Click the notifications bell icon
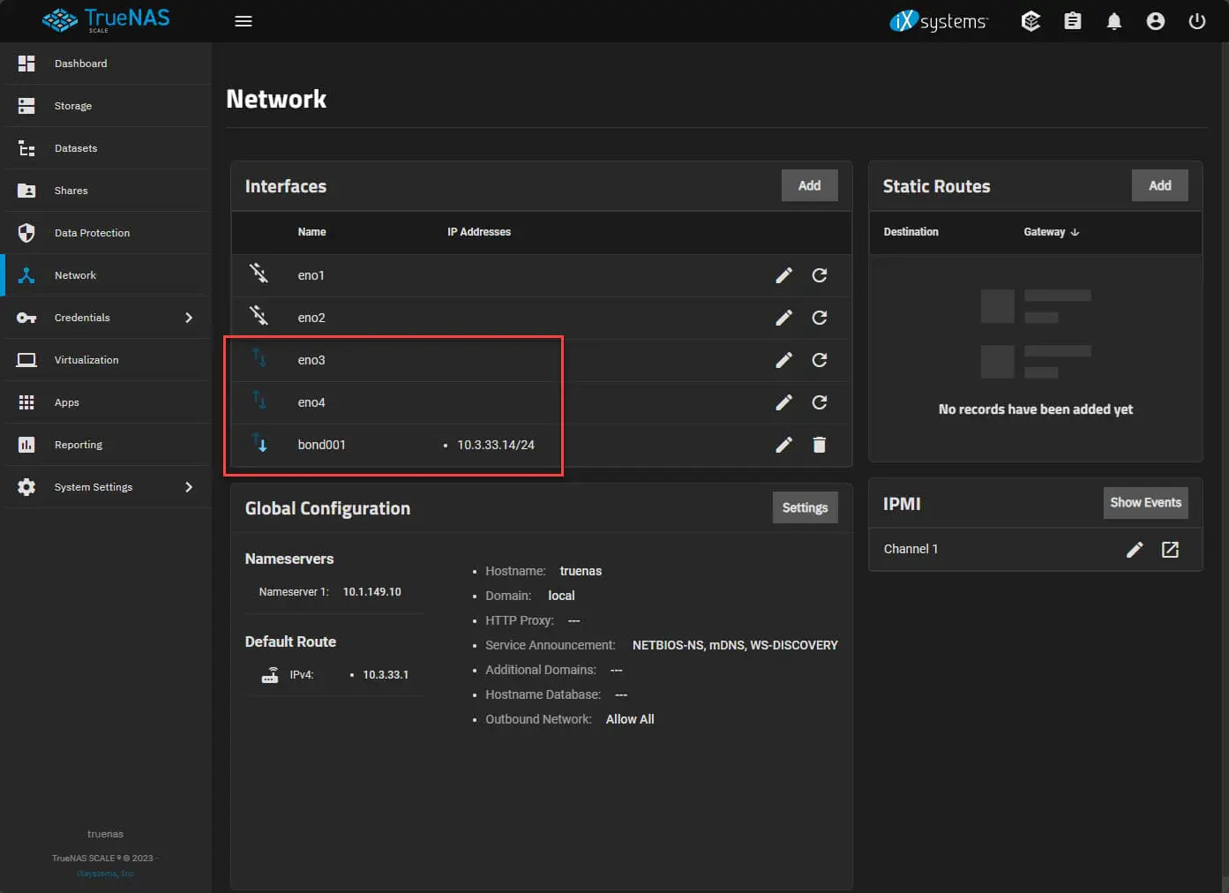1229x893 pixels. (x=1114, y=21)
